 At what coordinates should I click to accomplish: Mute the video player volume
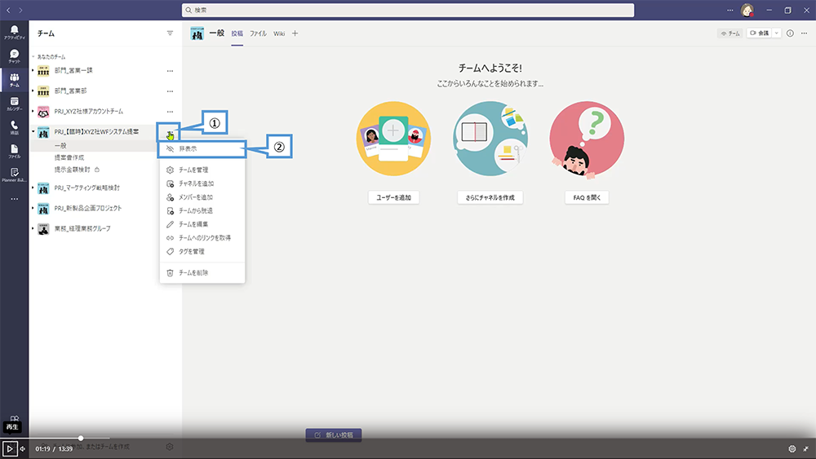pos(23,448)
